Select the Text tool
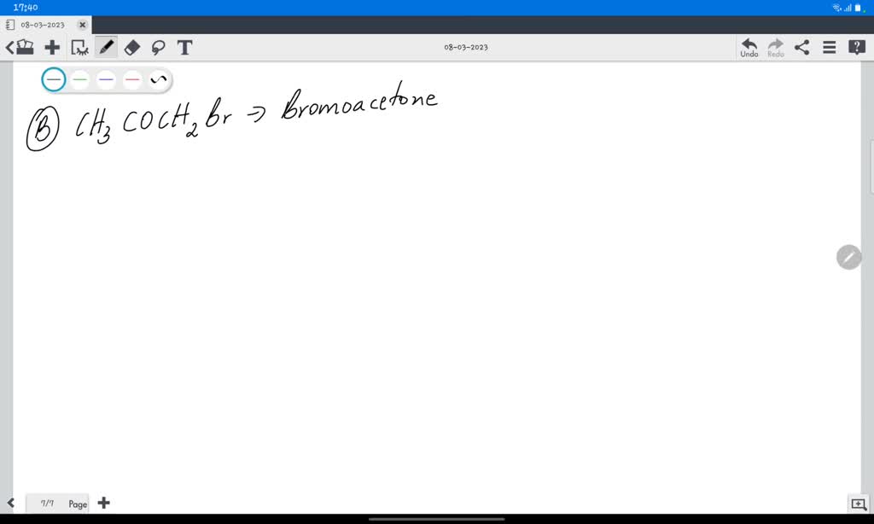 pos(184,47)
